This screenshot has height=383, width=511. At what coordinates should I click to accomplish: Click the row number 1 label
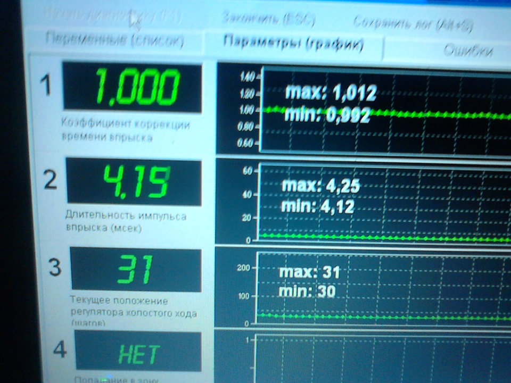46,85
